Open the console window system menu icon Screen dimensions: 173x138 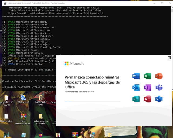[5, 4]
